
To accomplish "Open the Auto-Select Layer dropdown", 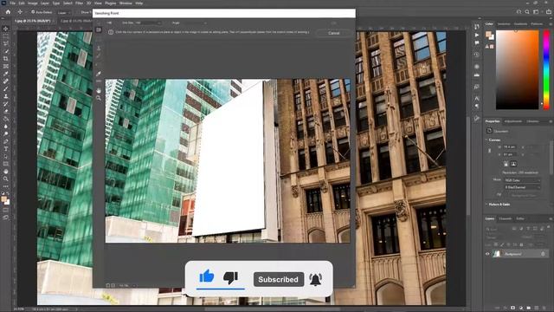I will click(65, 12).
